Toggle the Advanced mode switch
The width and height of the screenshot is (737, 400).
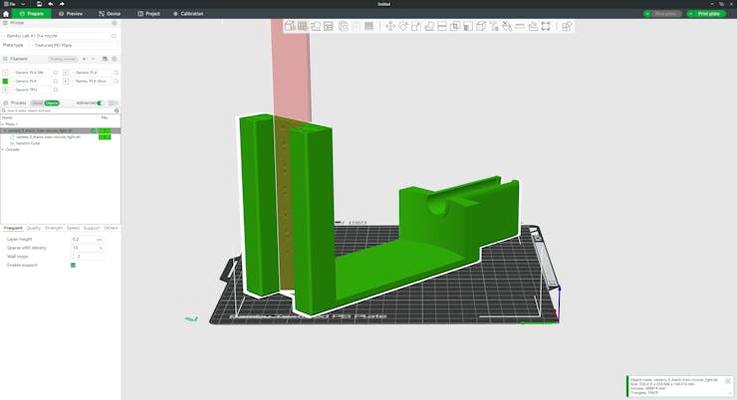[101, 102]
